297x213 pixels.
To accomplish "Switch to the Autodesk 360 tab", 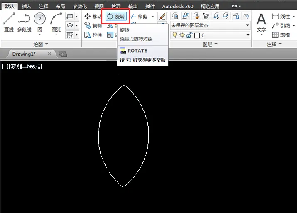I will (x=178, y=7).
